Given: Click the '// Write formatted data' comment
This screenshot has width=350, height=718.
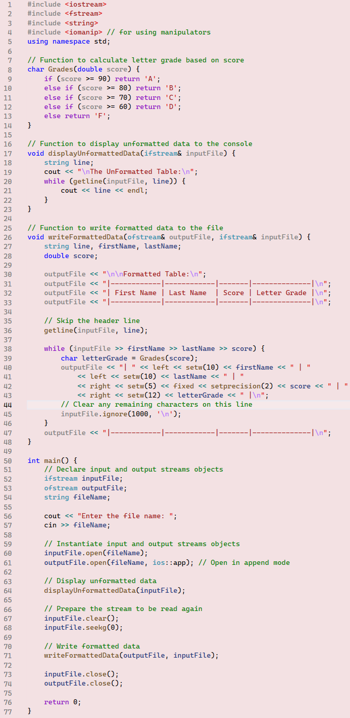Looking at the screenshot, I should (x=92, y=647).
